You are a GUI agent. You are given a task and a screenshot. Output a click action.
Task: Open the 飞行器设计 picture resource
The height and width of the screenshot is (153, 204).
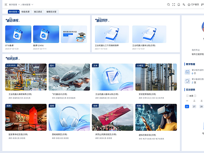coord(69,77)
